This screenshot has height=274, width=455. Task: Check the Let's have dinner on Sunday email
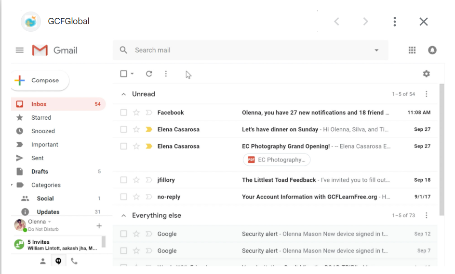click(x=123, y=129)
